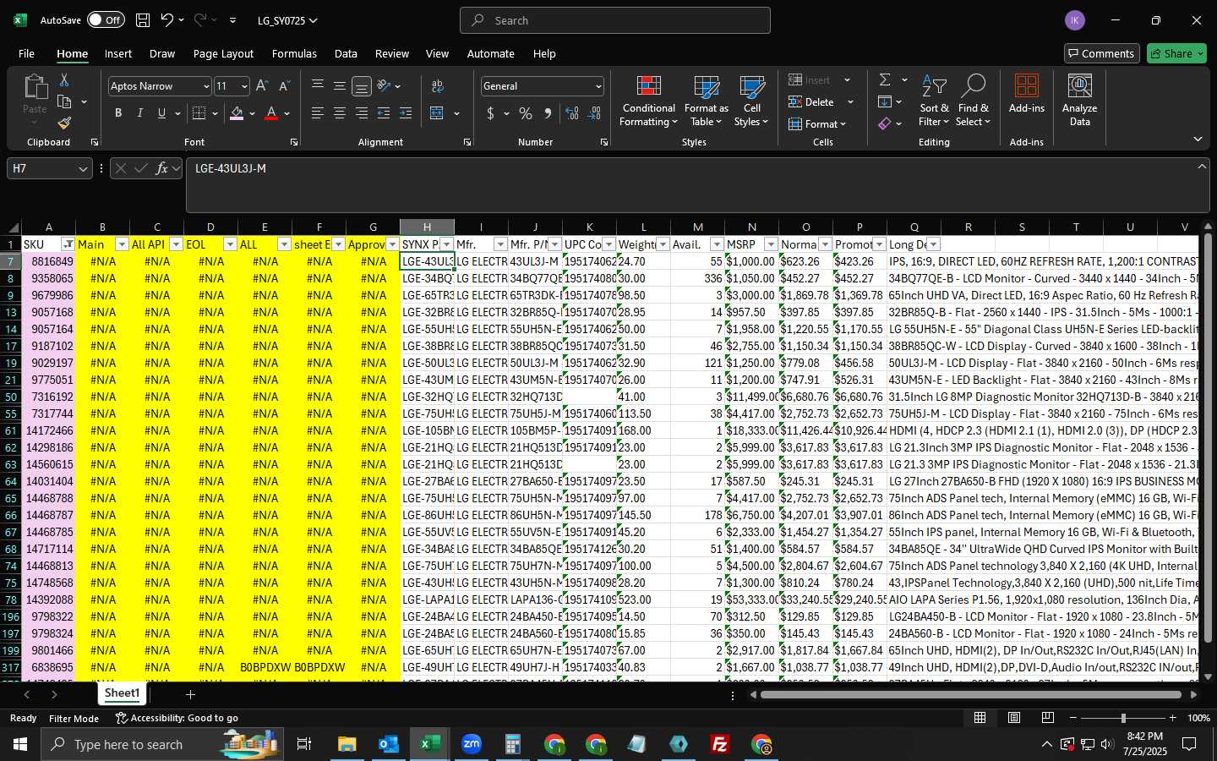Image resolution: width=1217 pixels, height=761 pixels.
Task: Expand the formula bar chevron
Action: (1202, 167)
